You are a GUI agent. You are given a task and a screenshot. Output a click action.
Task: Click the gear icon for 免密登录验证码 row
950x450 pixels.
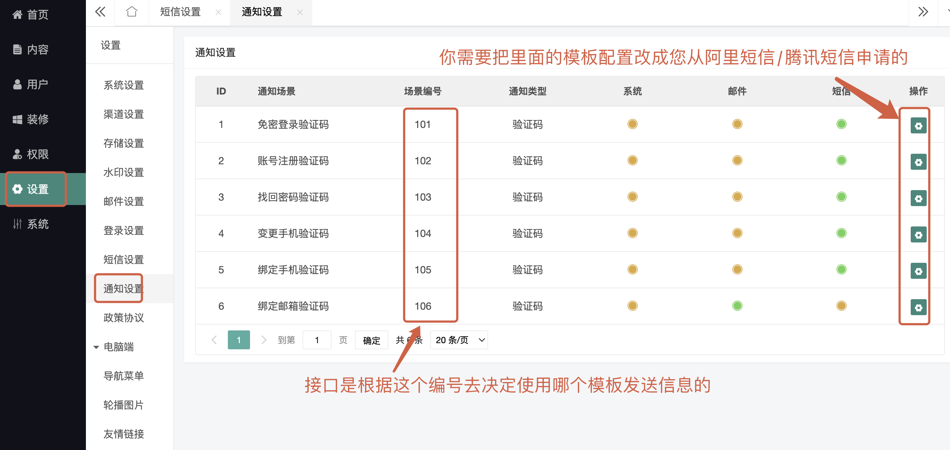[x=918, y=126]
